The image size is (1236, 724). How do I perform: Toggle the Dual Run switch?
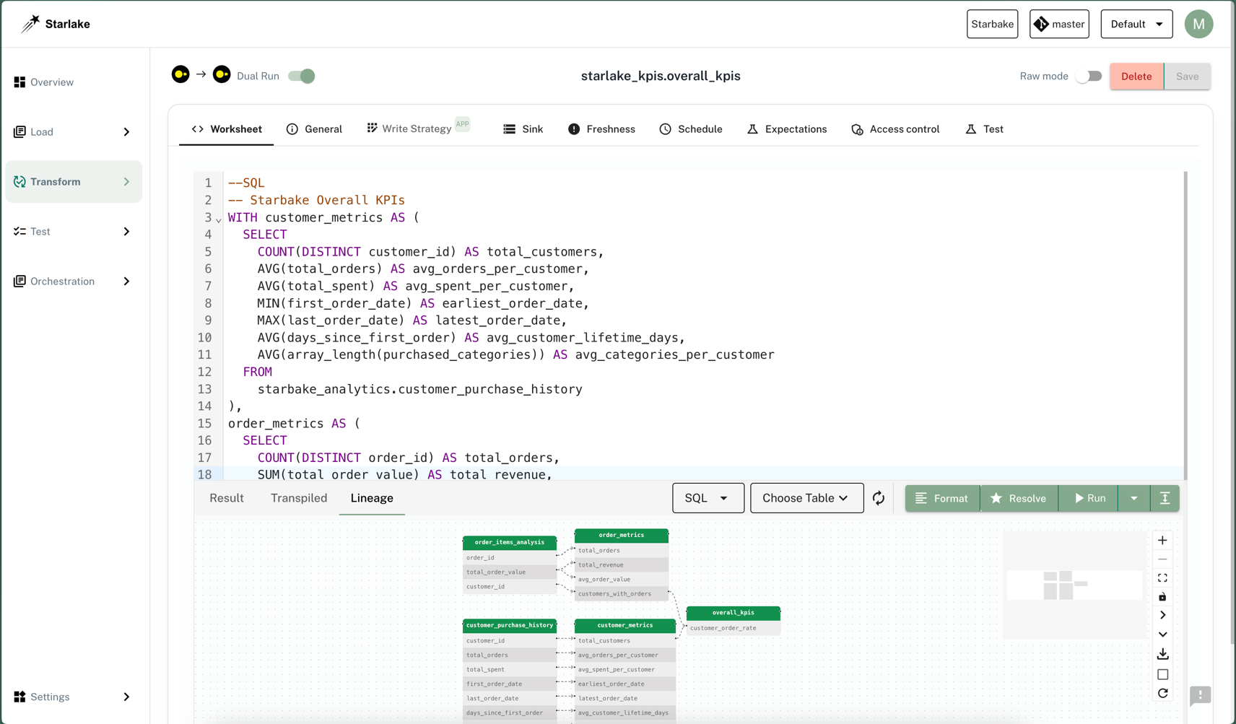point(302,76)
